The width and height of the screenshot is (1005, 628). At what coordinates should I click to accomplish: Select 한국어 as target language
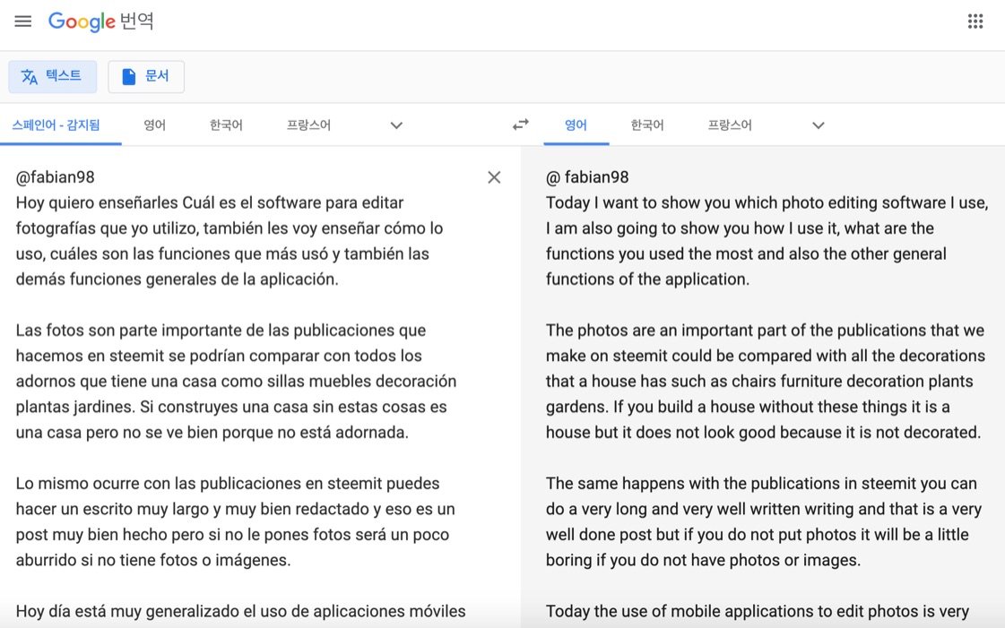point(646,125)
